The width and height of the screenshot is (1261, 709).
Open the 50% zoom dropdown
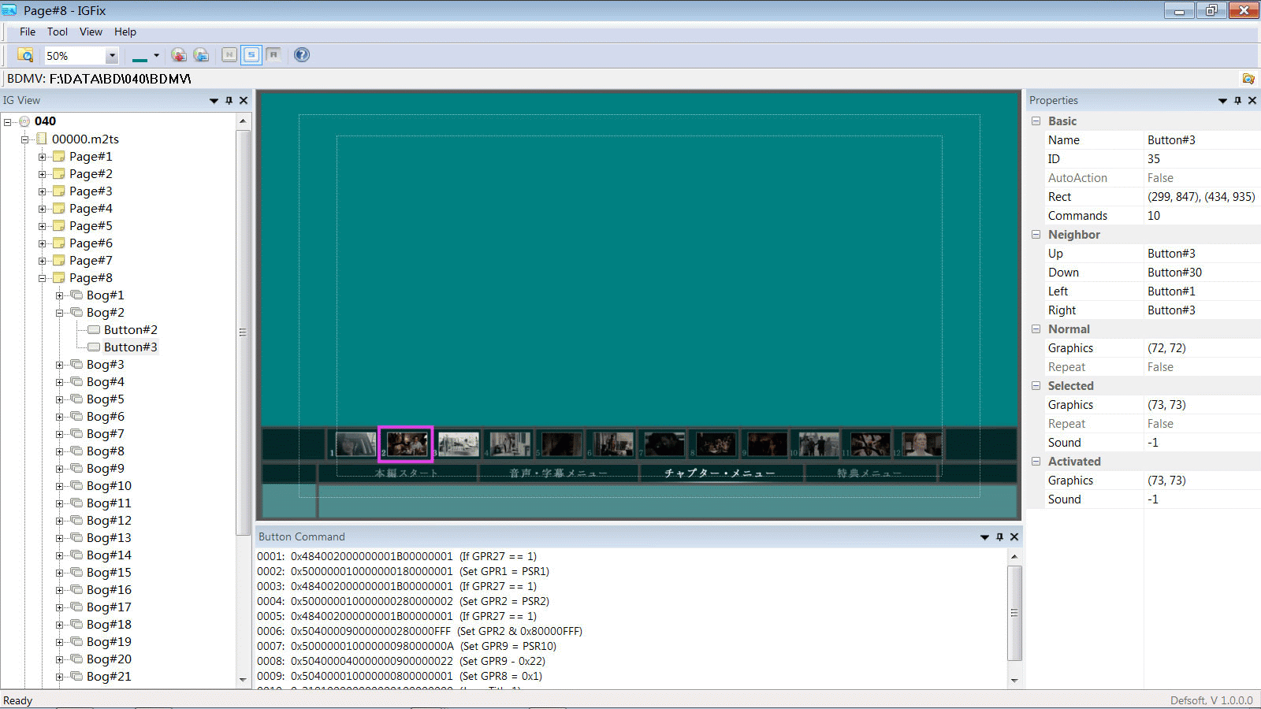pos(112,56)
